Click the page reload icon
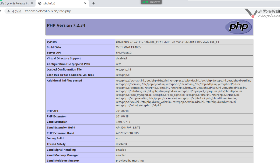The height and width of the screenshot is (163, 280). (1, 11)
